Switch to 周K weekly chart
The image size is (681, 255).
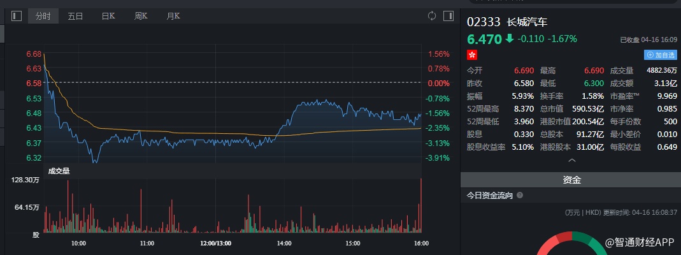(x=141, y=16)
